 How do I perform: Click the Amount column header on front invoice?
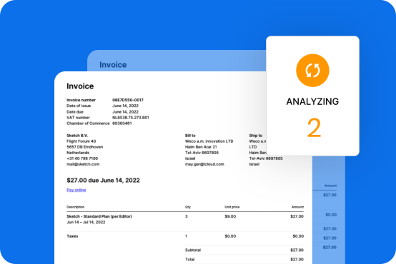(297, 207)
